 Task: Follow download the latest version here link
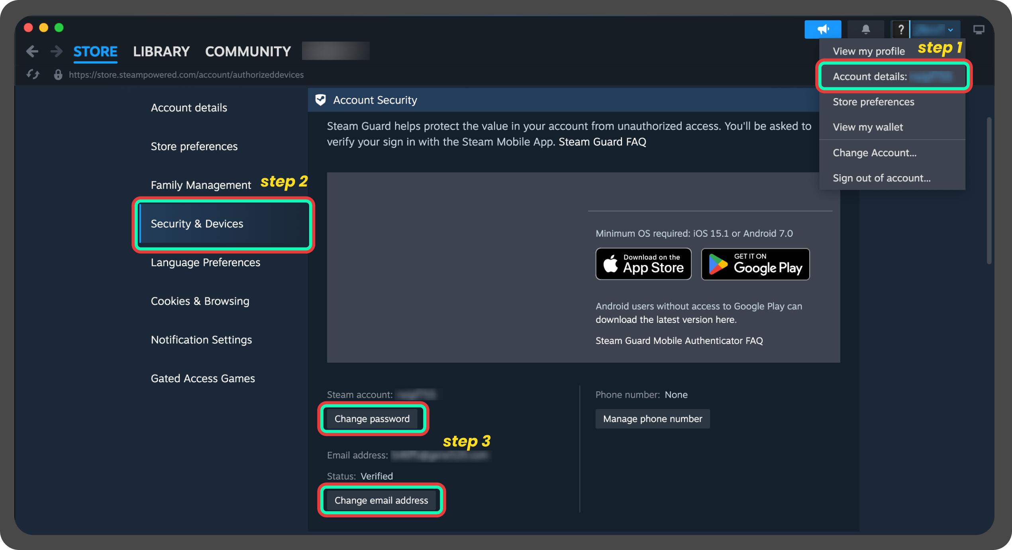(666, 320)
